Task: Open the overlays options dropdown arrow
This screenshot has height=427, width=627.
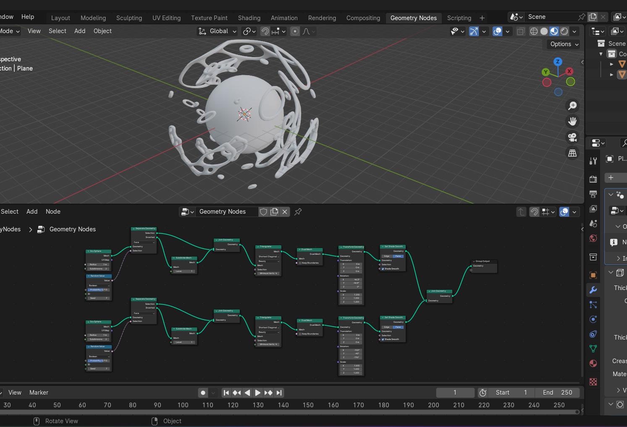Action: click(x=507, y=31)
